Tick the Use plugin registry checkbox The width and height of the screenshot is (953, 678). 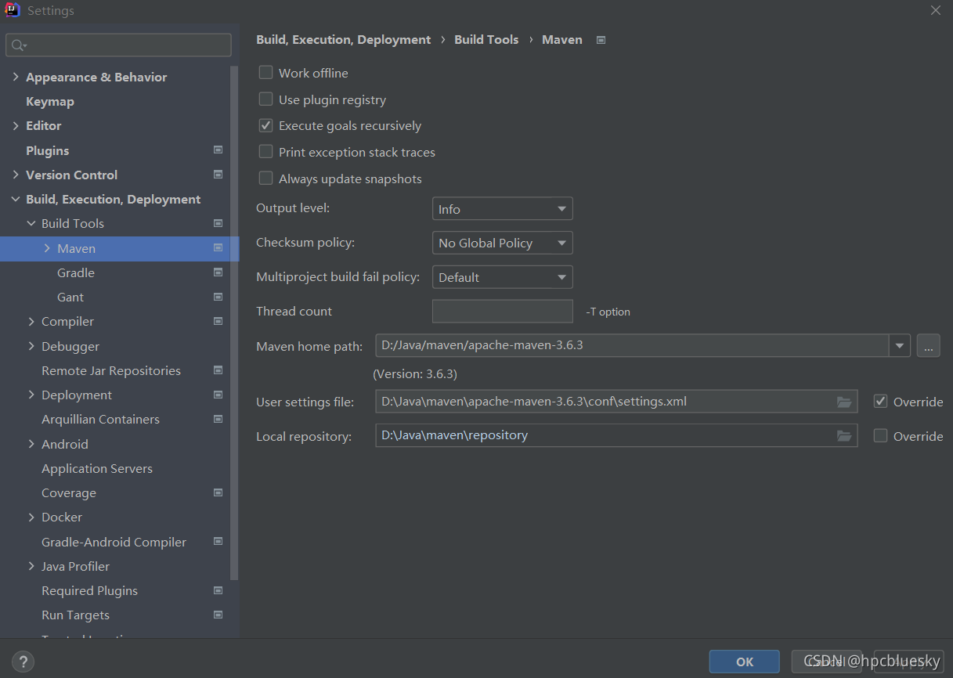coord(266,99)
